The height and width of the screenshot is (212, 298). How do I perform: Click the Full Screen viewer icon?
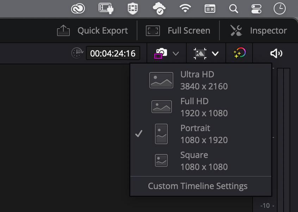[153, 31]
